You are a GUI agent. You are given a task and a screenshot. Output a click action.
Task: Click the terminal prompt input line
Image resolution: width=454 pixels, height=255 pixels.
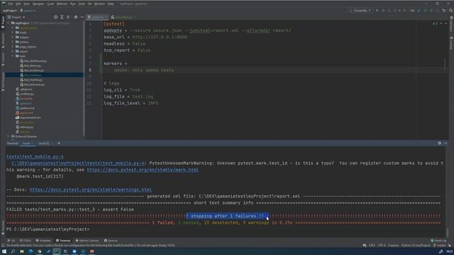click(x=226, y=229)
